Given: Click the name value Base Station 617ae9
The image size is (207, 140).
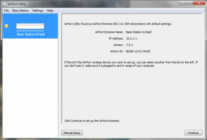Looking at the screenshot, I should 139,32.
